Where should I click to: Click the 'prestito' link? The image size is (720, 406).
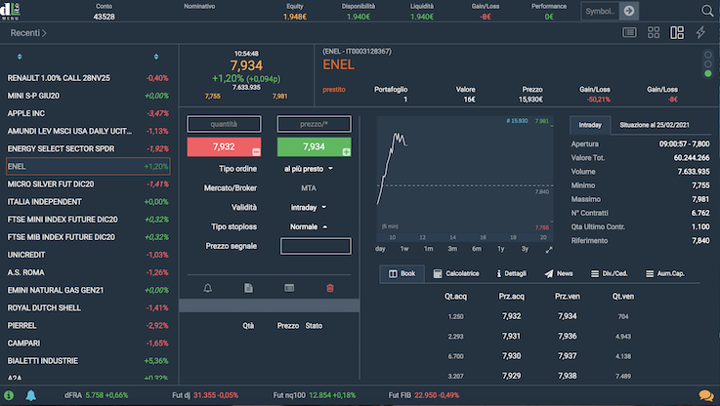(334, 90)
